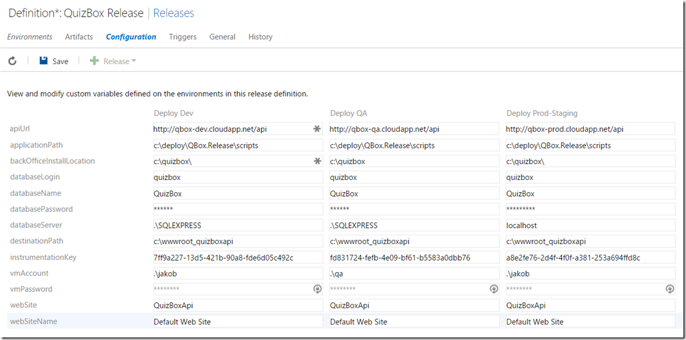Image resolution: width=686 pixels, height=340 pixels.
Task: Open the Releases link in header
Action: (174, 13)
